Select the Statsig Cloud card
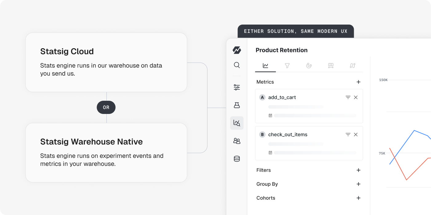Screen dimensions: 431x215 [106, 62]
